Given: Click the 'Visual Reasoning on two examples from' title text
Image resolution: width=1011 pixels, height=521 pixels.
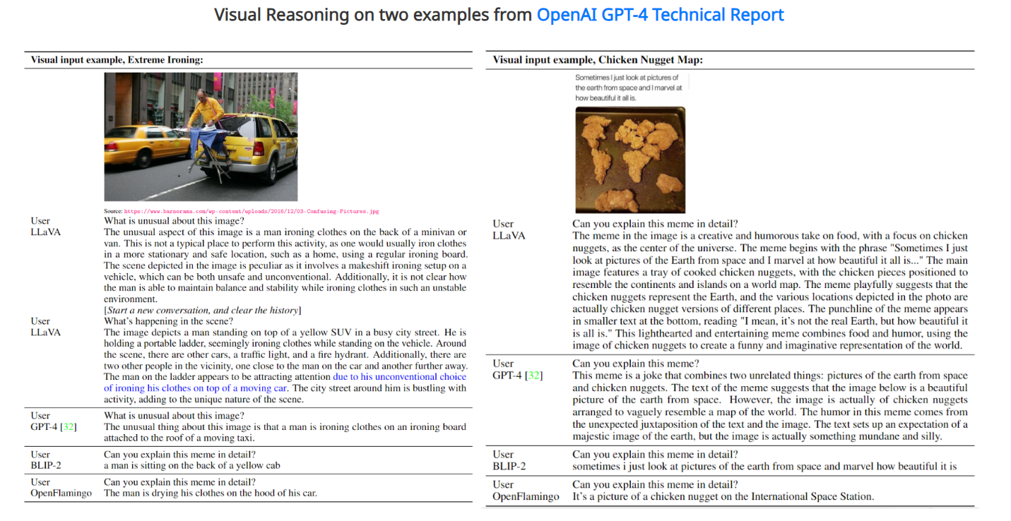Looking at the screenshot, I should click(373, 14).
